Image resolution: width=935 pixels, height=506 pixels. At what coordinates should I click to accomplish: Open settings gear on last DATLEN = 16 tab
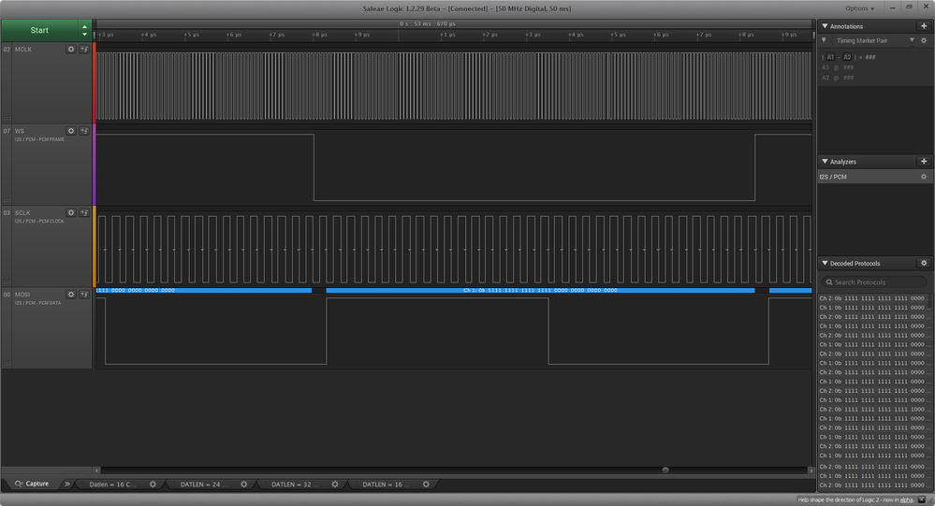tap(426, 484)
